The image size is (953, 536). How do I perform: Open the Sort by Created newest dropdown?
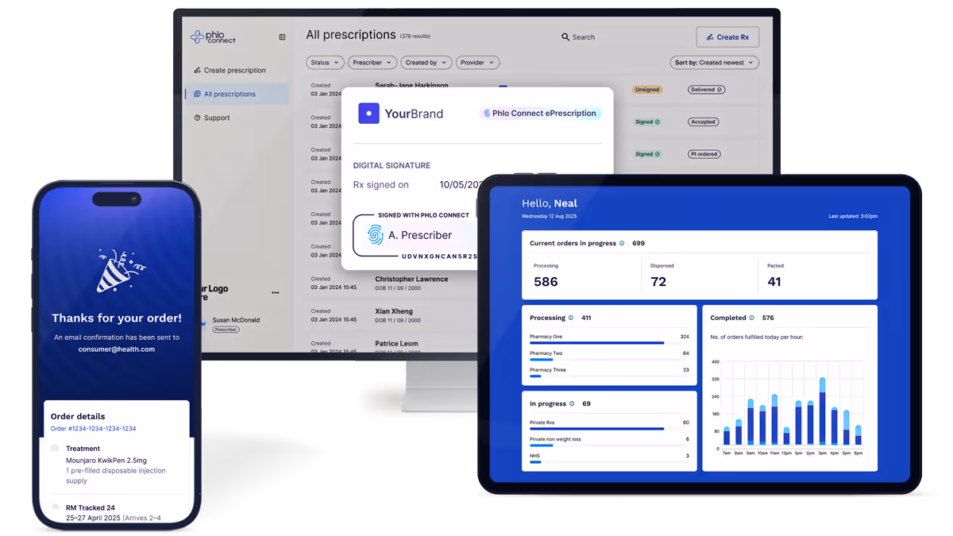pos(715,63)
